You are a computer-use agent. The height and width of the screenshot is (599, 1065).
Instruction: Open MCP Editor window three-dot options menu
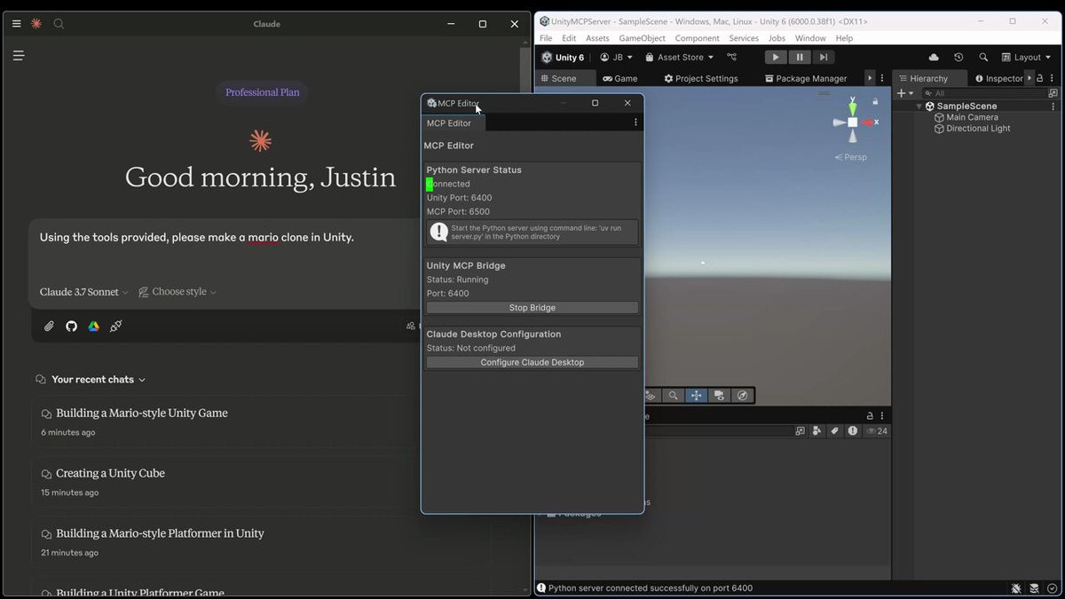tap(635, 122)
